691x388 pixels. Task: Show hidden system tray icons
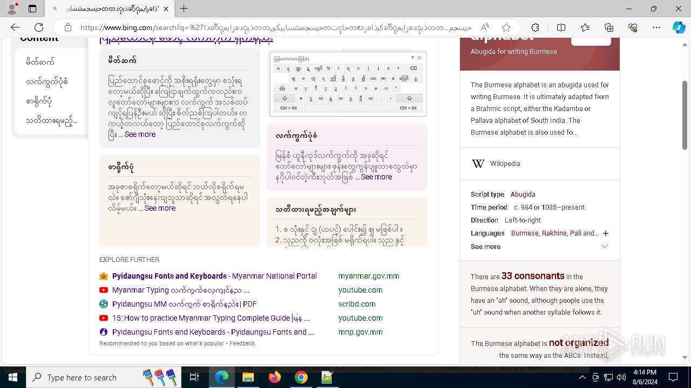coord(582,377)
